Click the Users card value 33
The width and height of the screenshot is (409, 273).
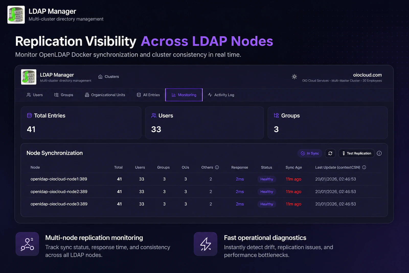tap(156, 129)
